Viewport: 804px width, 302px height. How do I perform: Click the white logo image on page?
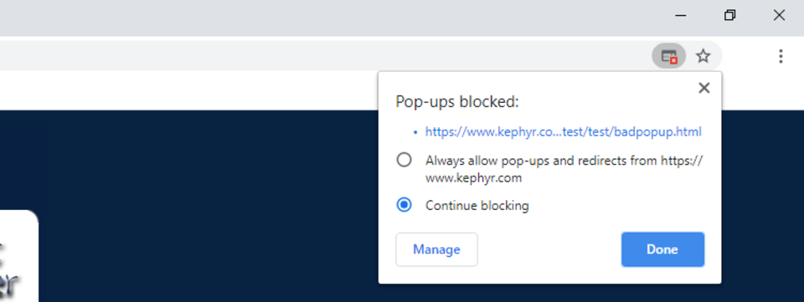click(19, 256)
